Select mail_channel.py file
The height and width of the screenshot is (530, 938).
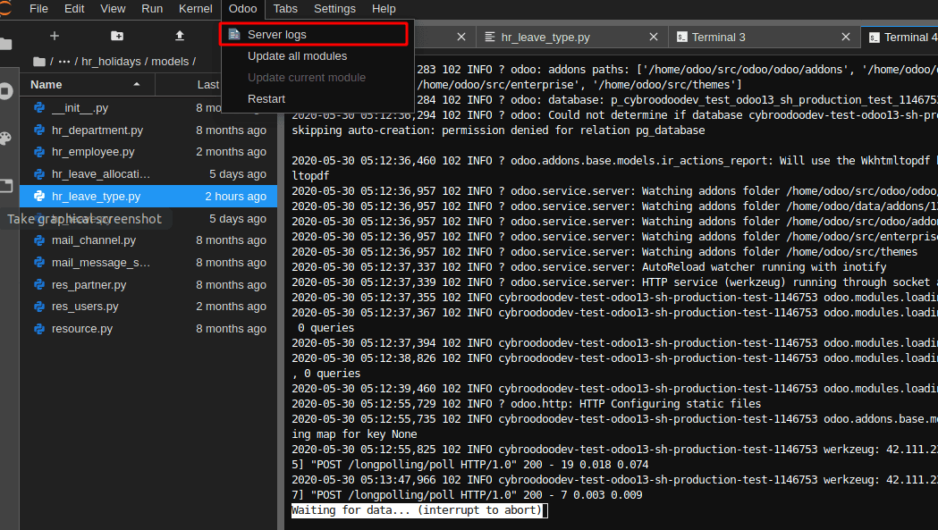(148, 240)
